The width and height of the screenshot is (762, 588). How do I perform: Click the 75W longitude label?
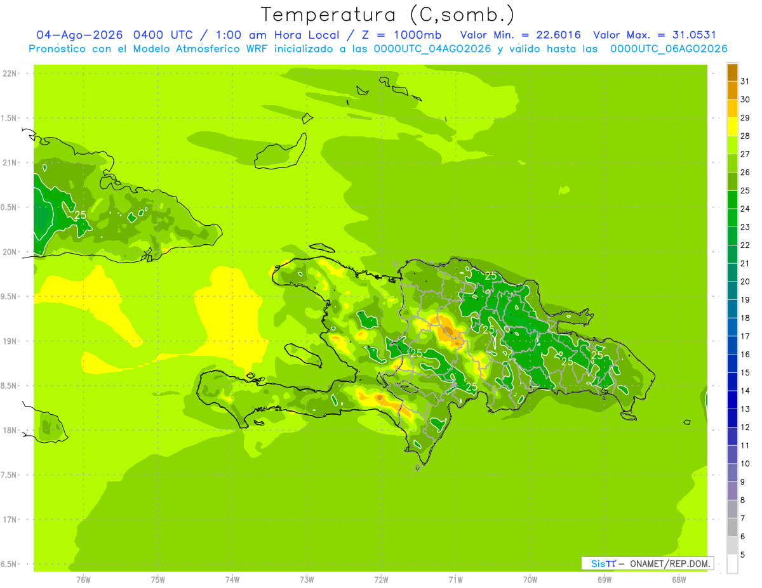pos(158,579)
